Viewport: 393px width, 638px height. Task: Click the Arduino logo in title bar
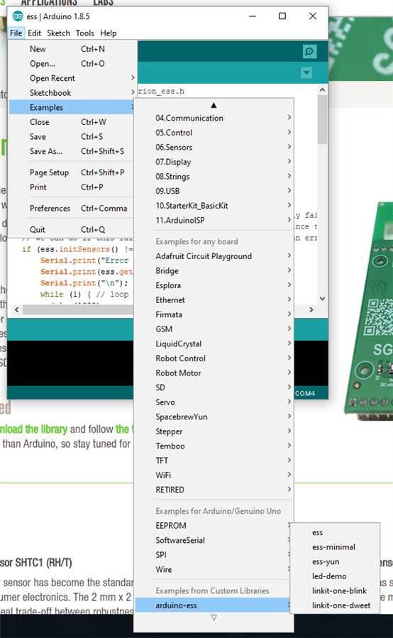pos(18,16)
